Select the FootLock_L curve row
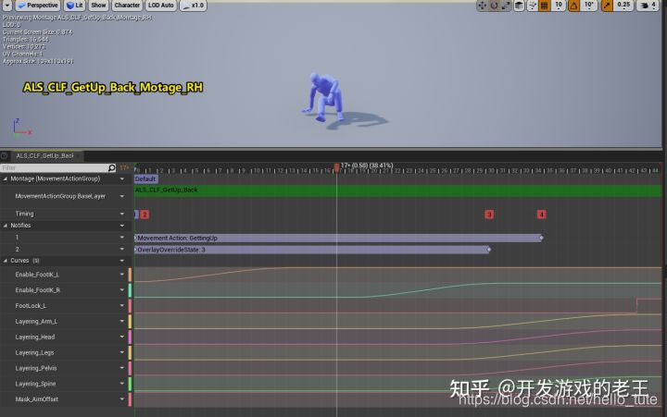Image resolution: width=667 pixels, height=417 pixels. [66, 306]
